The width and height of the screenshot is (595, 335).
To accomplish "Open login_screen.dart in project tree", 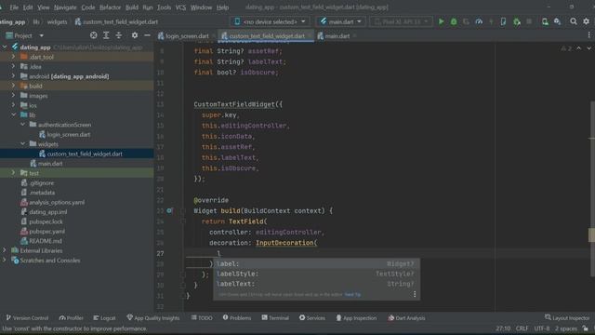I will click(x=68, y=134).
